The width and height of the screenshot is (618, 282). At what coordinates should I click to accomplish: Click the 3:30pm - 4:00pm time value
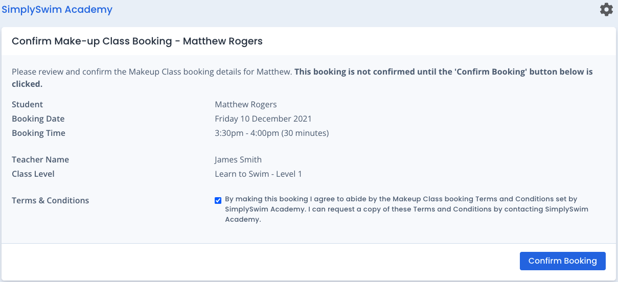point(271,133)
